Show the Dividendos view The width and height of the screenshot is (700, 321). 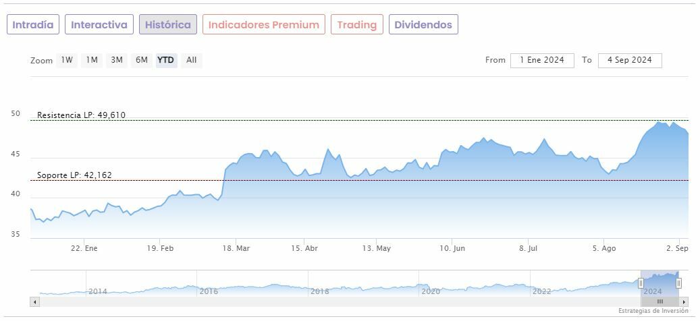coord(423,25)
